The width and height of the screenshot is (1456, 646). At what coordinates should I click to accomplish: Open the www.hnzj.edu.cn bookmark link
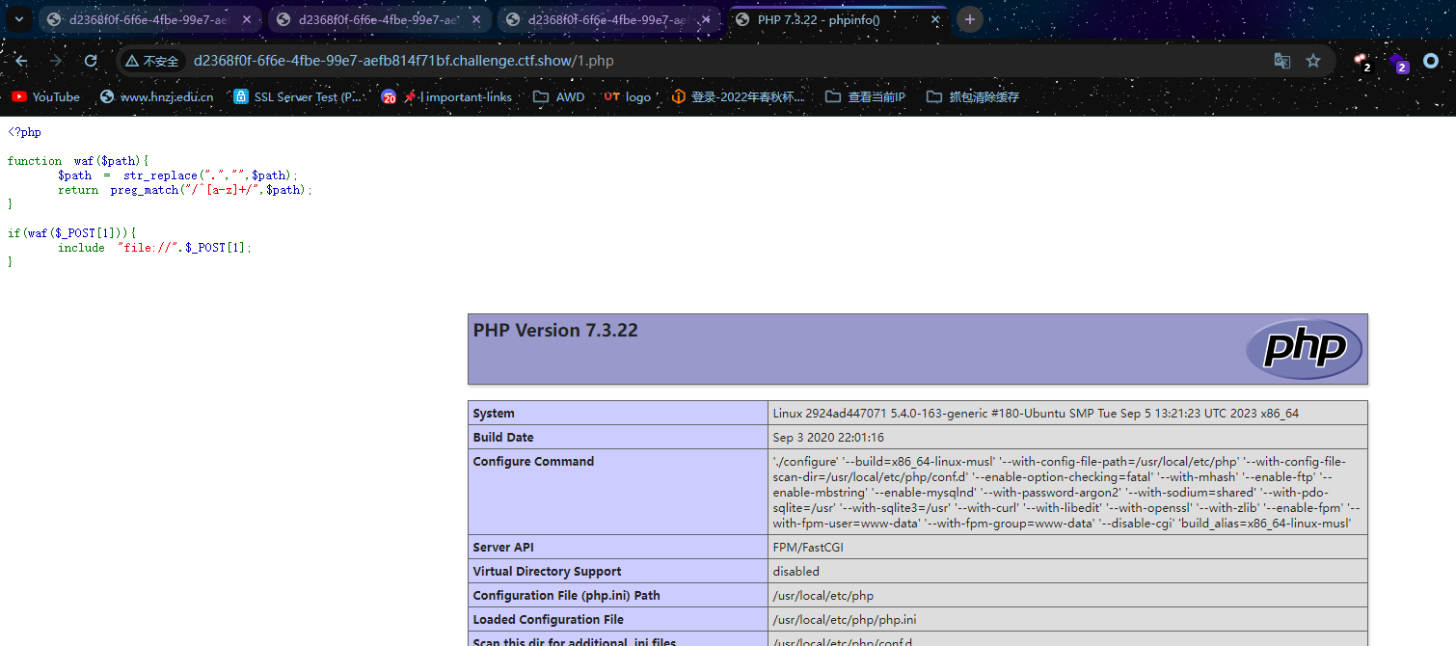[156, 96]
